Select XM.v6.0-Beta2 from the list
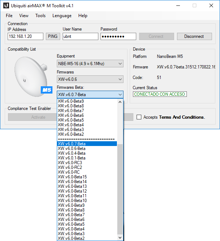Screen dimensions: 220x241 87,134
